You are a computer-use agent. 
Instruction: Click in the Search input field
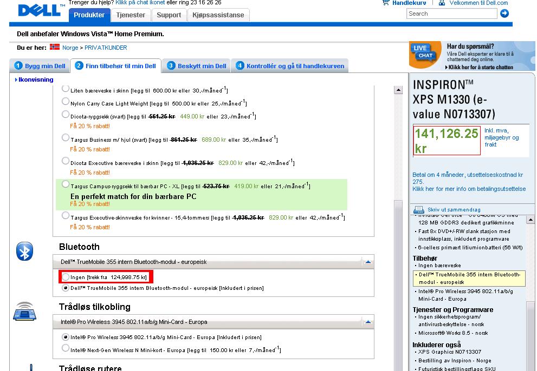[x=452, y=14]
